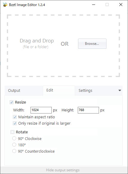Close the Bzzt! Image Editor window
Viewport: 128px width, 174px height.
pyautogui.click(x=121, y=5)
